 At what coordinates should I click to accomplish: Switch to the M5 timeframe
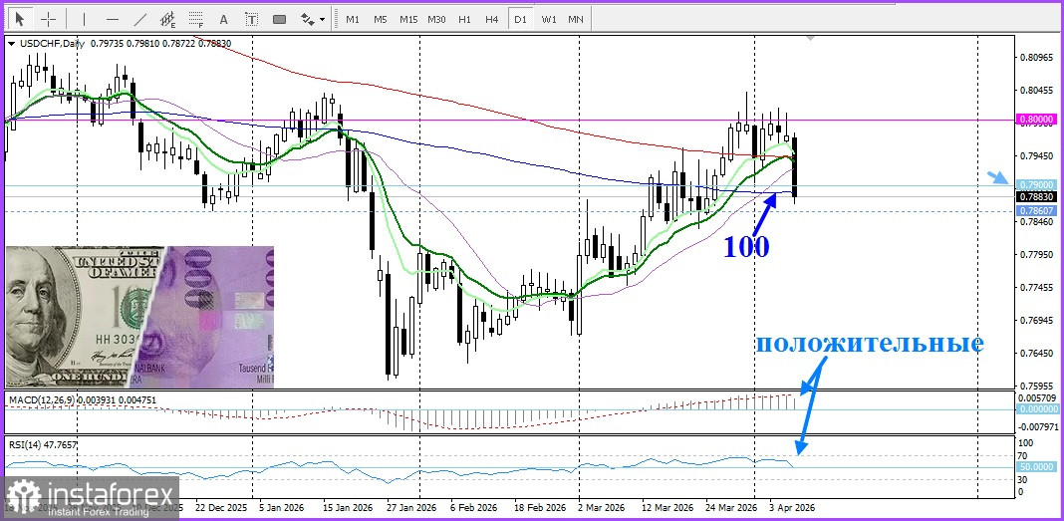click(x=380, y=19)
